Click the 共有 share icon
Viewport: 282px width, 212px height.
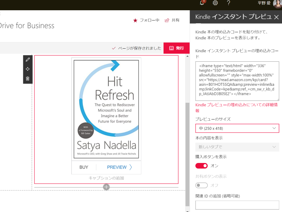tap(167, 20)
